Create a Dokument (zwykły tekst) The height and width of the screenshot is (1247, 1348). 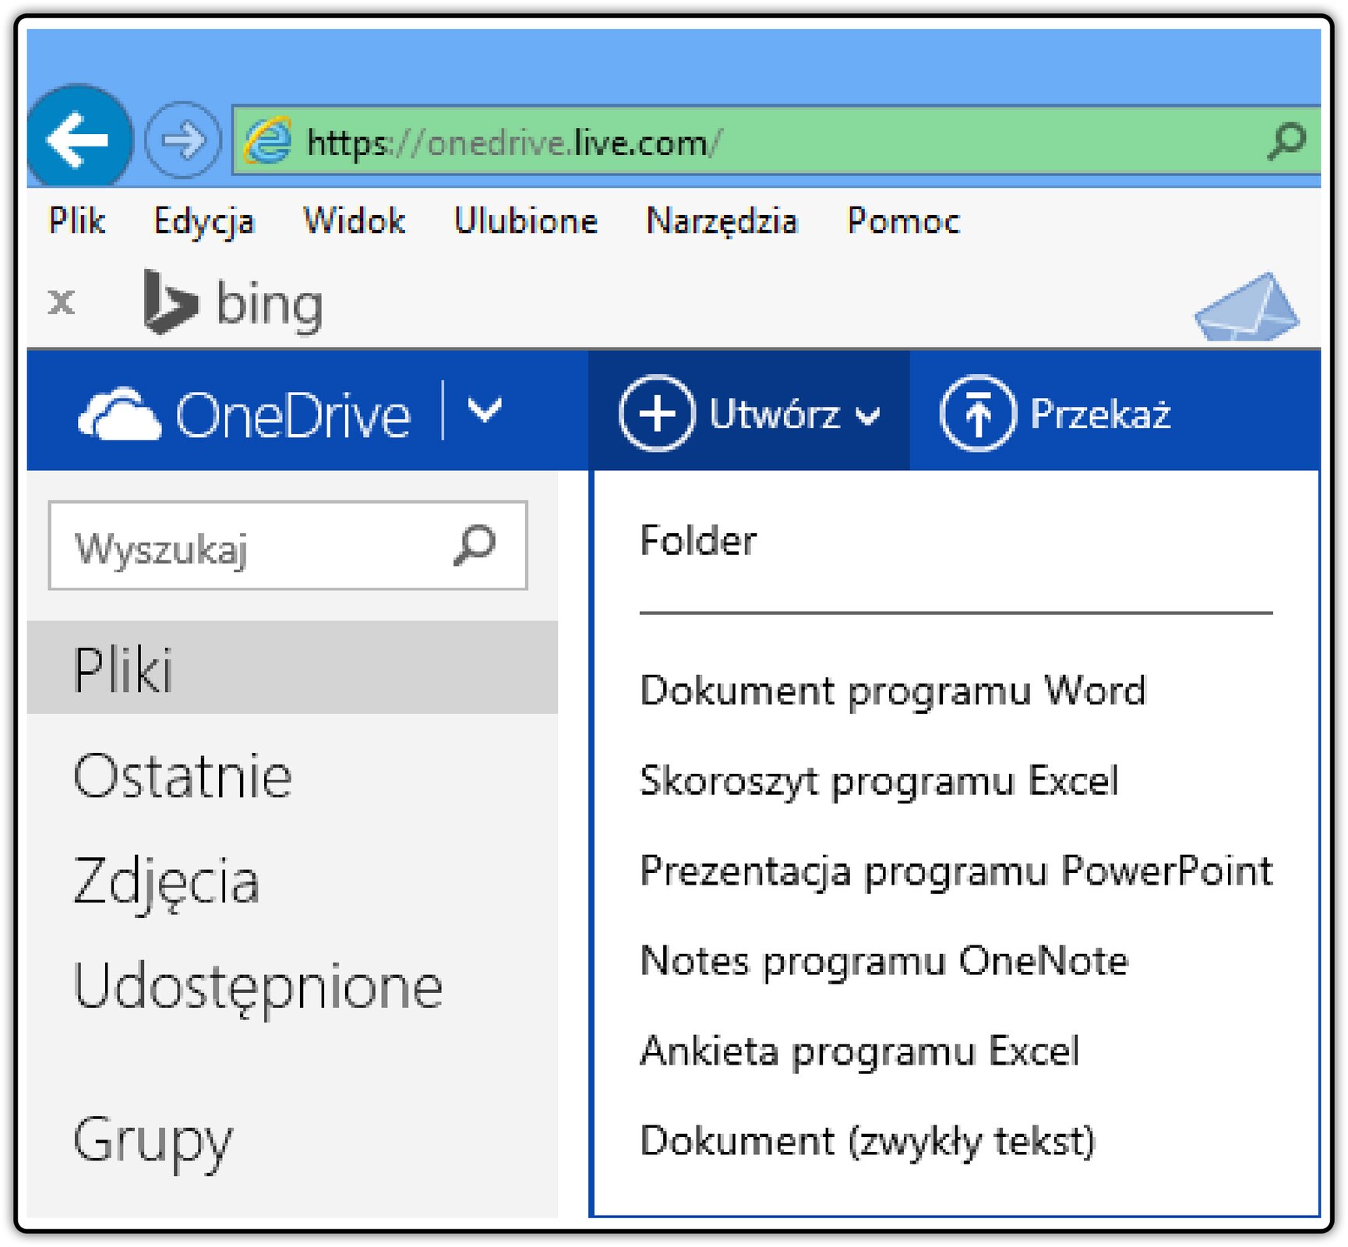coord(868,1142)
